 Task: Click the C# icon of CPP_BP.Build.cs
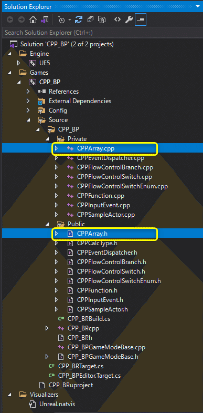point(61,319)
